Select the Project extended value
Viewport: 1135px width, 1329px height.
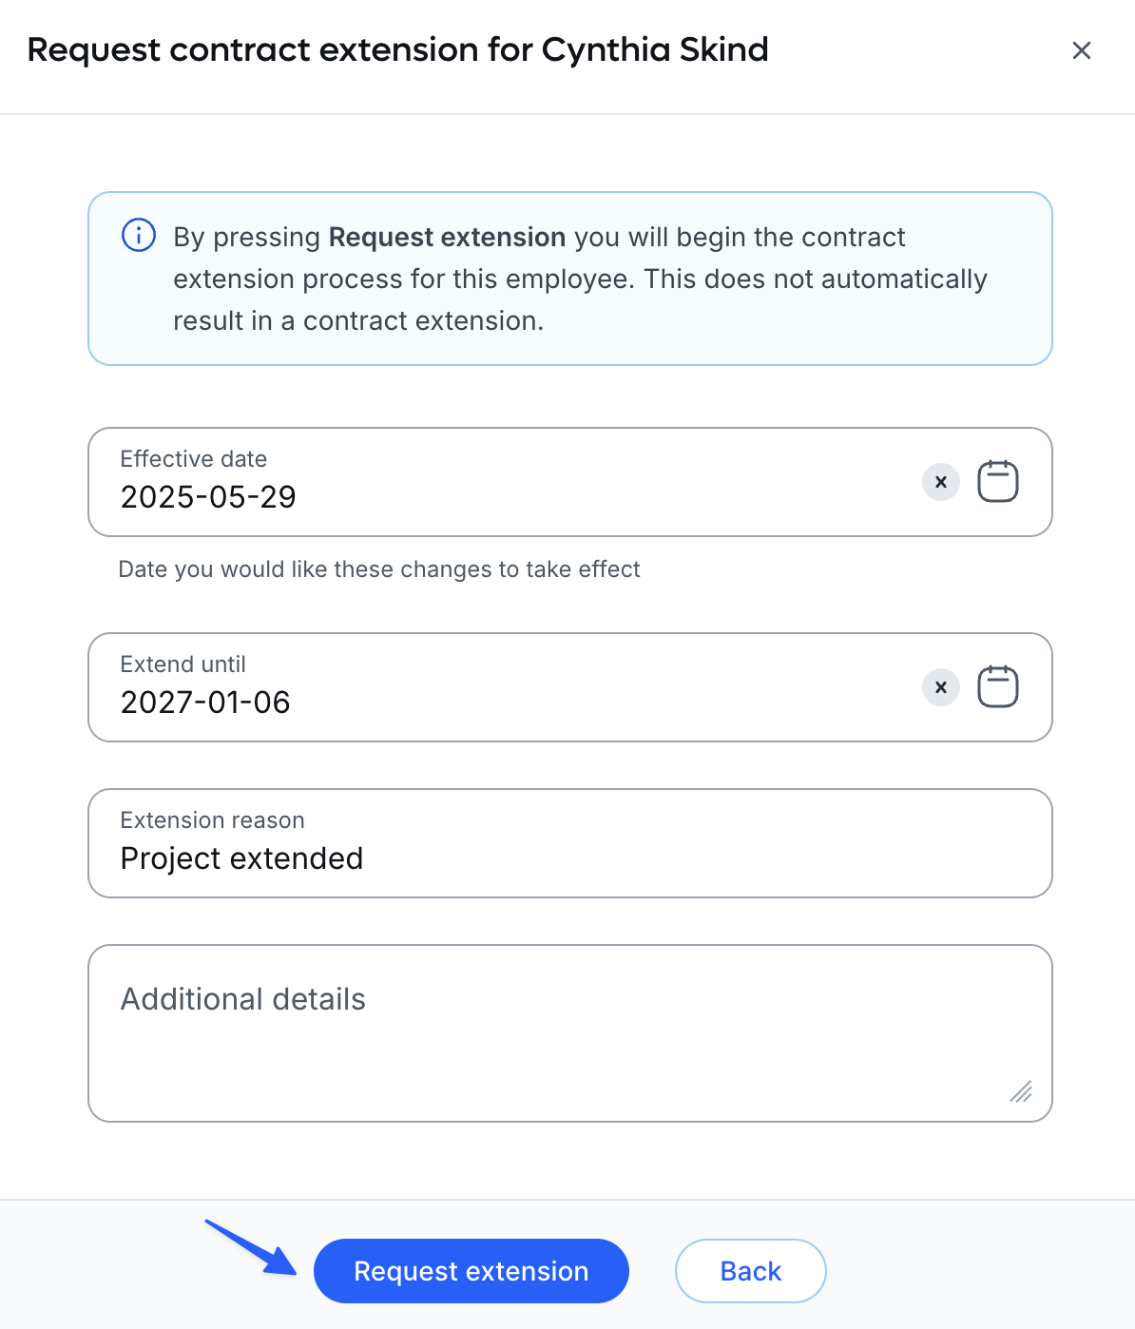[241, 858]
